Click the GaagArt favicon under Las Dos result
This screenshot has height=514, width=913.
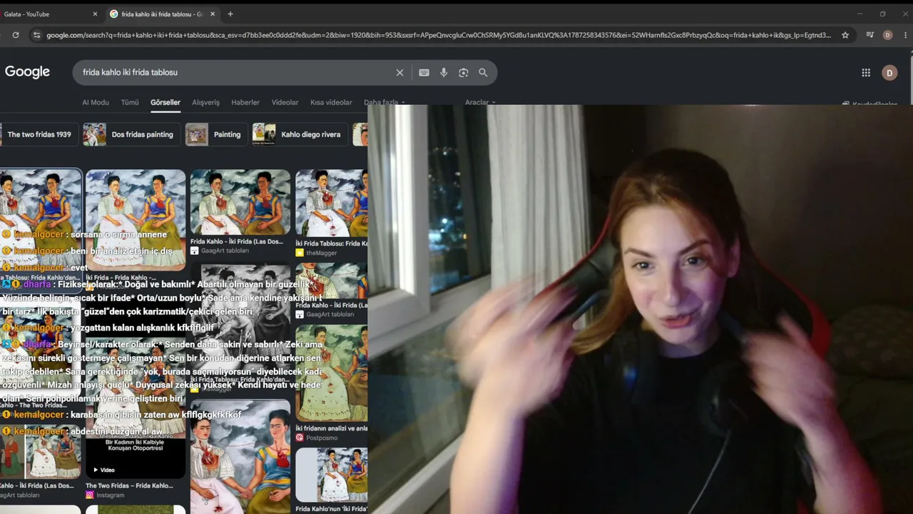(x=195, y=251)
